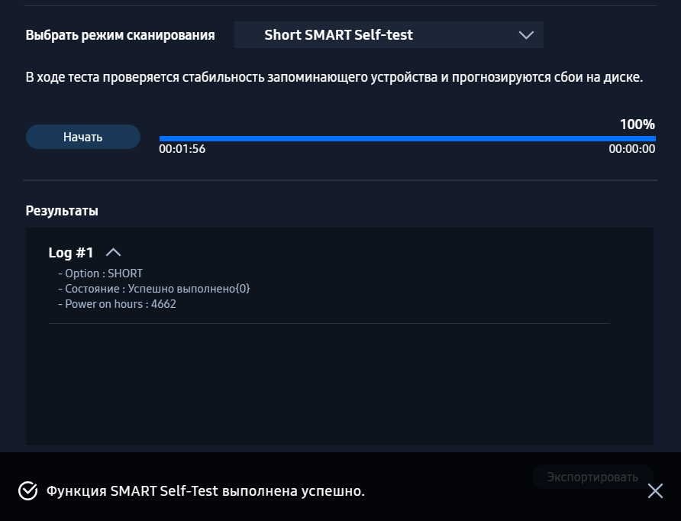Select the Состояние : Успешно выполнено line

click(x=153, y=289)
